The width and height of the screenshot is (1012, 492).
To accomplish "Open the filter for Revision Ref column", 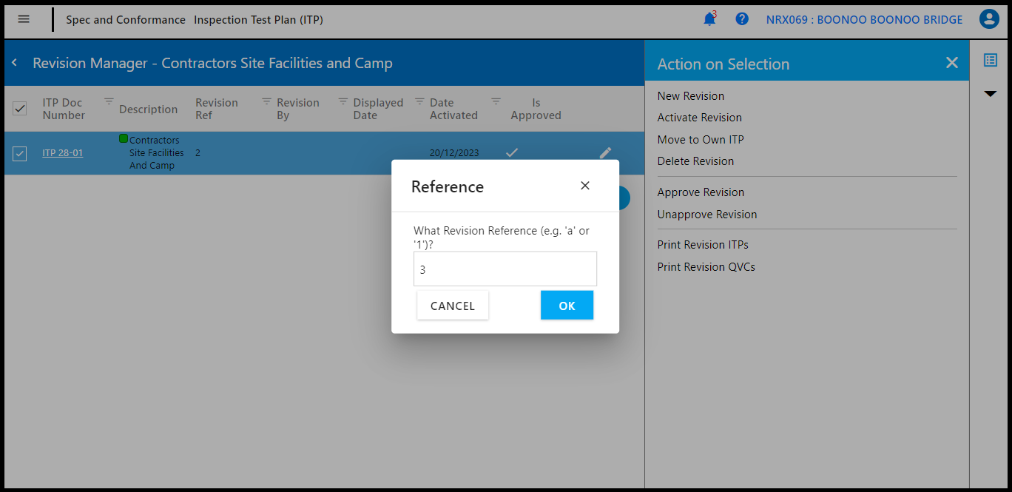I will tap(266, 101).
